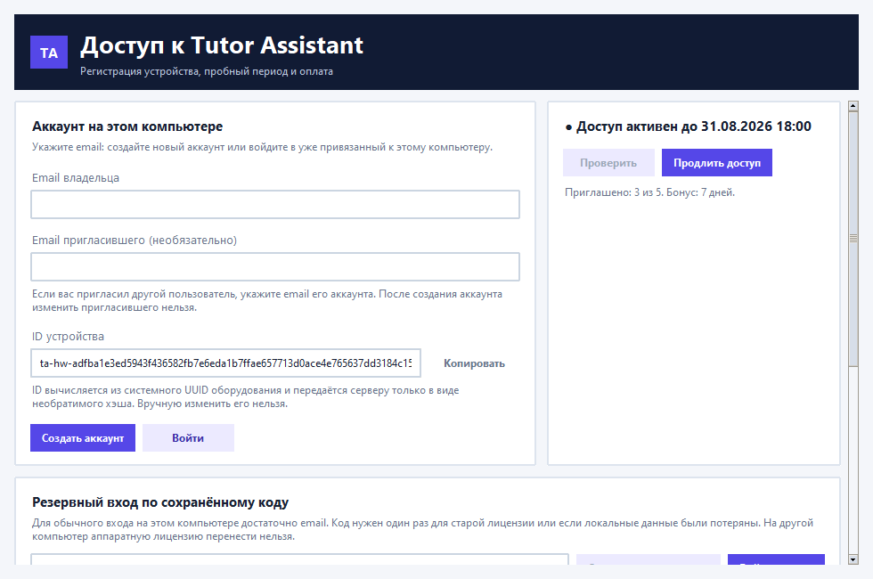
Task: Click the Email пригласившего input field
Action: click(x=275, y=266)
